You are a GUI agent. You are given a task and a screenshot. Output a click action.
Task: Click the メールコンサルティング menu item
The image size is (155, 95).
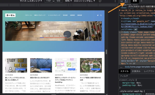(x=54, y=15)
